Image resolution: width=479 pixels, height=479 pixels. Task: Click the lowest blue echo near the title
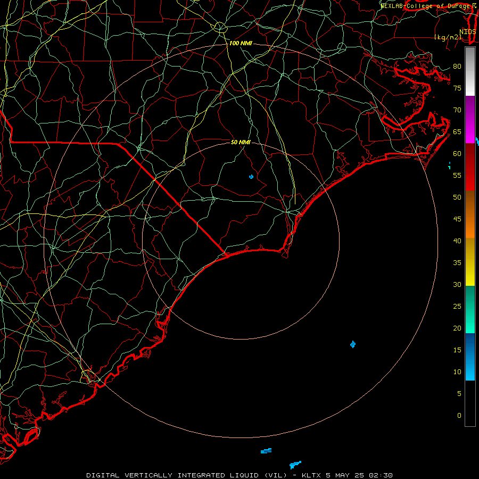(x=295, y=465)
